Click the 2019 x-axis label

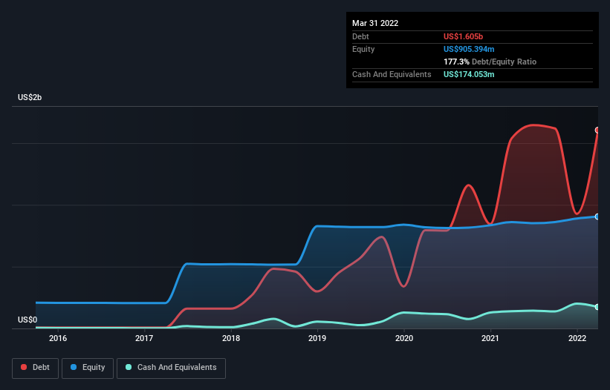pos(317,338)
